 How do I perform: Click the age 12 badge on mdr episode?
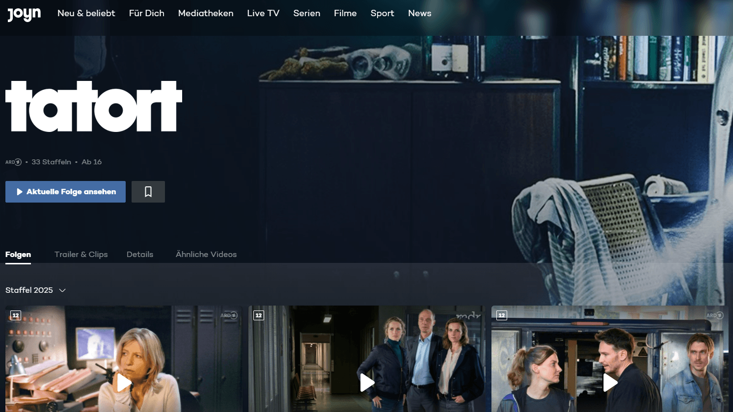259,315
